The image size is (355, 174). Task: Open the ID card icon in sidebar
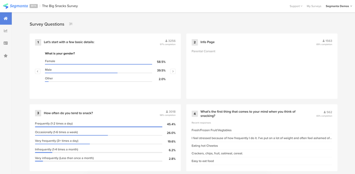pos(6,43)
